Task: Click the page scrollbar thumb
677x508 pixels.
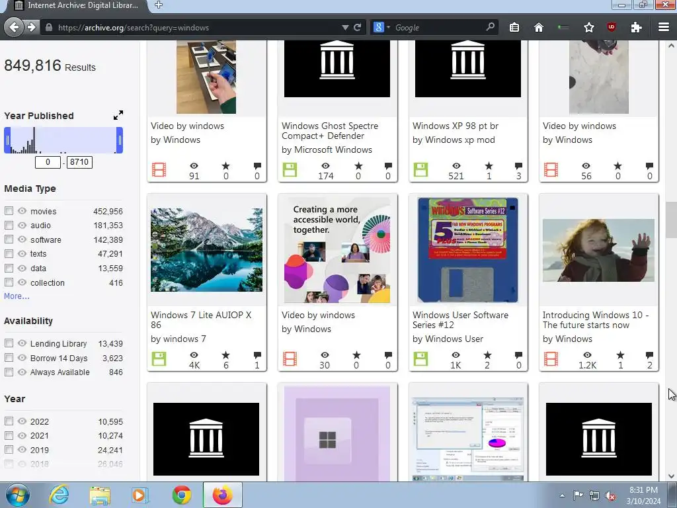Action: pyautogui.click(x=671, y=220)
